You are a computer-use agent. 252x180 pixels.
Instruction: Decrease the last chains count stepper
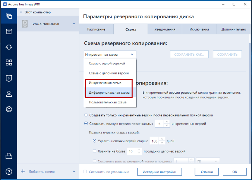pyautogui.click(x=139, y=153)
